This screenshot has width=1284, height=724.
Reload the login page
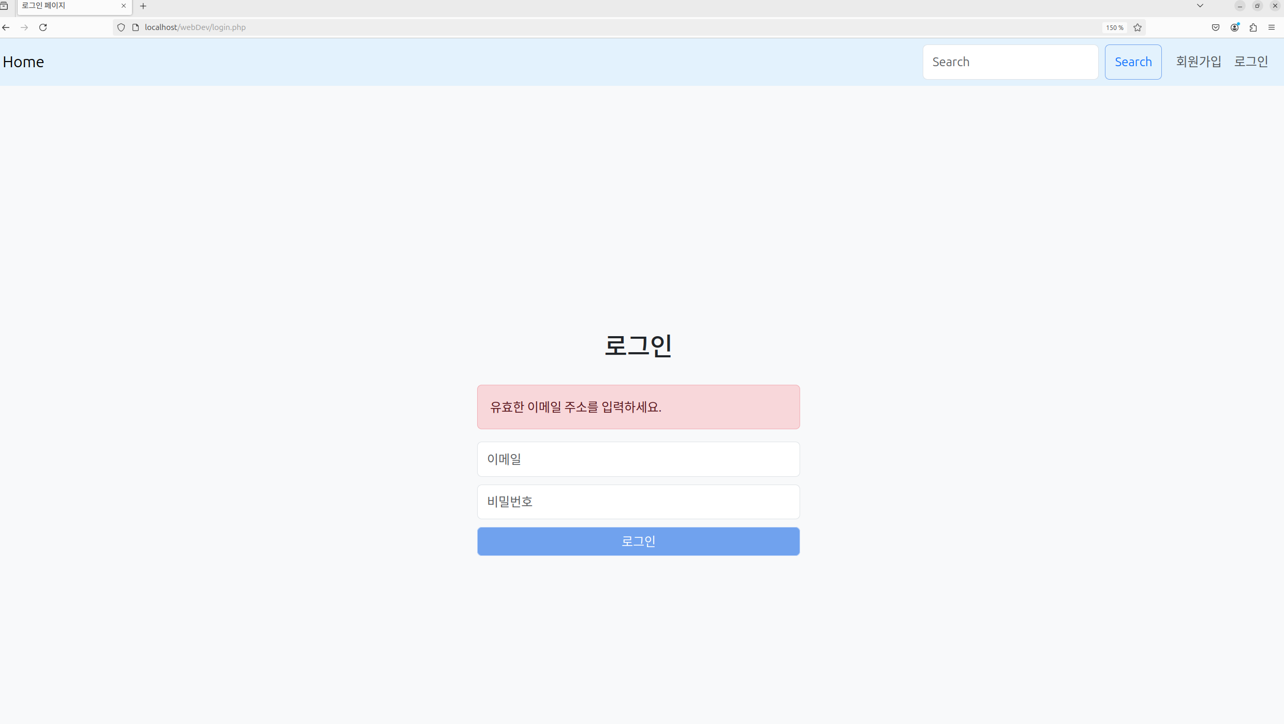tap(43, 27)
